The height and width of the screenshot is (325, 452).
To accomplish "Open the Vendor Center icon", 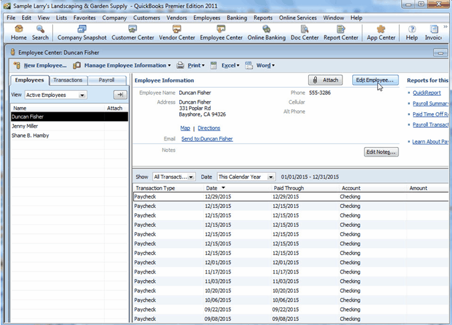I will tap(177, 33).
